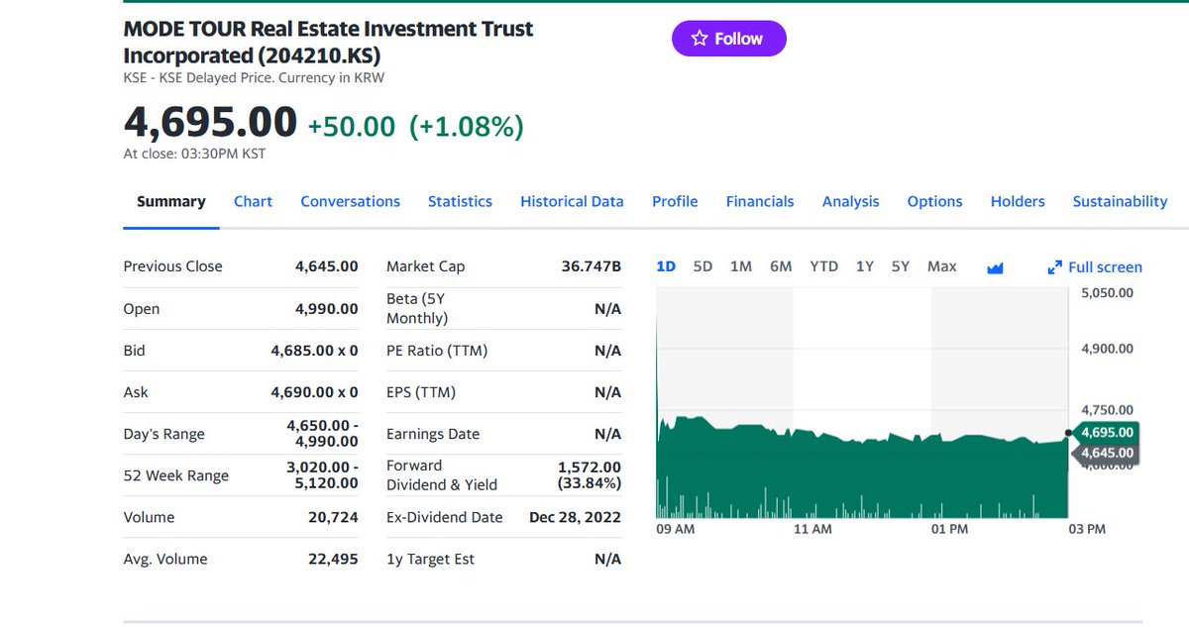Image resolution: width=1189 pixels, height=627 pixels.
Task: Switch chart to 1M range
Action: 741,266
